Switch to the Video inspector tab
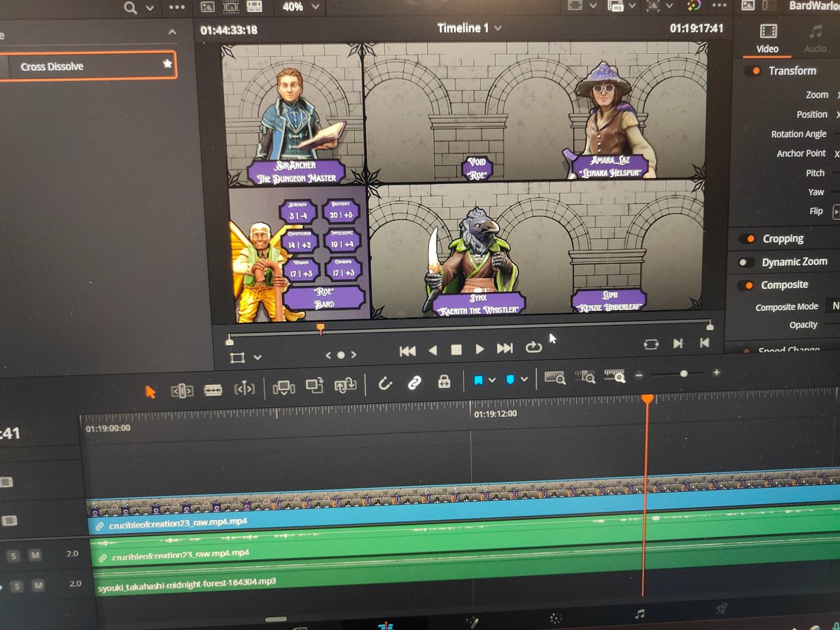Image resolution: width=840 pixels, height=630 pixels. [767, 39]
